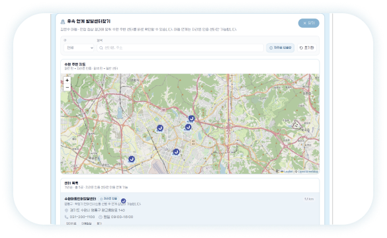Click the blue marker icon beside the first center's badge
This screenshot has height=238, width=387.
tap(124, 201)
